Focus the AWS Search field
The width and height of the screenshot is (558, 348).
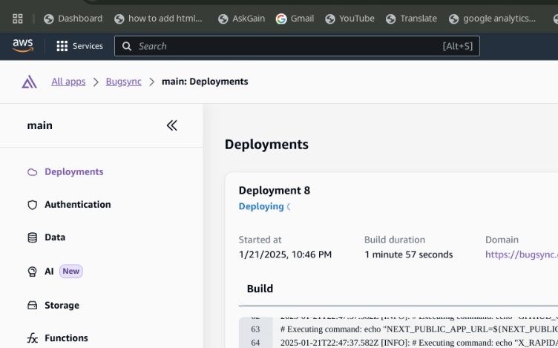[297, 46]
